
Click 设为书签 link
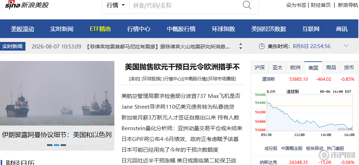(296, 5)
